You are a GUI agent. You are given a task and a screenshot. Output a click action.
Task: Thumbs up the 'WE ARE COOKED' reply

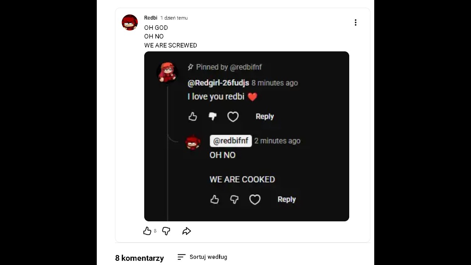(x=215, y=199)
